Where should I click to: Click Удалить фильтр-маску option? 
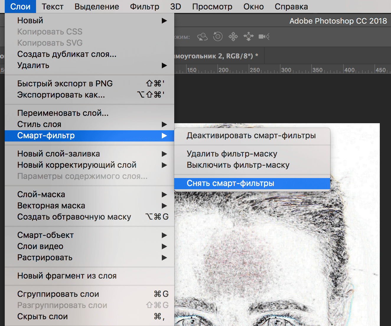point(232,154)
